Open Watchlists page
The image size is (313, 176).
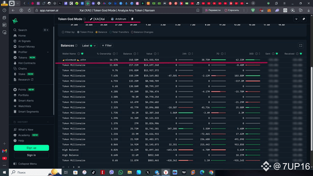coord(24,106)
